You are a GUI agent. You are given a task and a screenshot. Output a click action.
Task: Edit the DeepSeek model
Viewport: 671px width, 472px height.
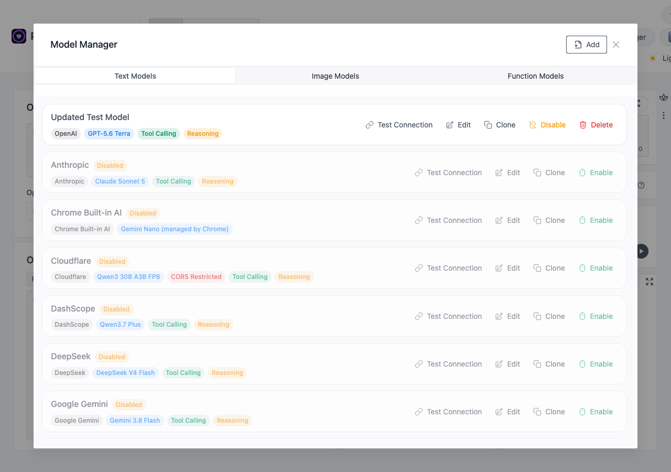point(508,364)
